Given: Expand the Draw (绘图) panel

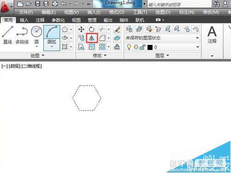Looking at the screenshot, I should [x=37, y=56].
